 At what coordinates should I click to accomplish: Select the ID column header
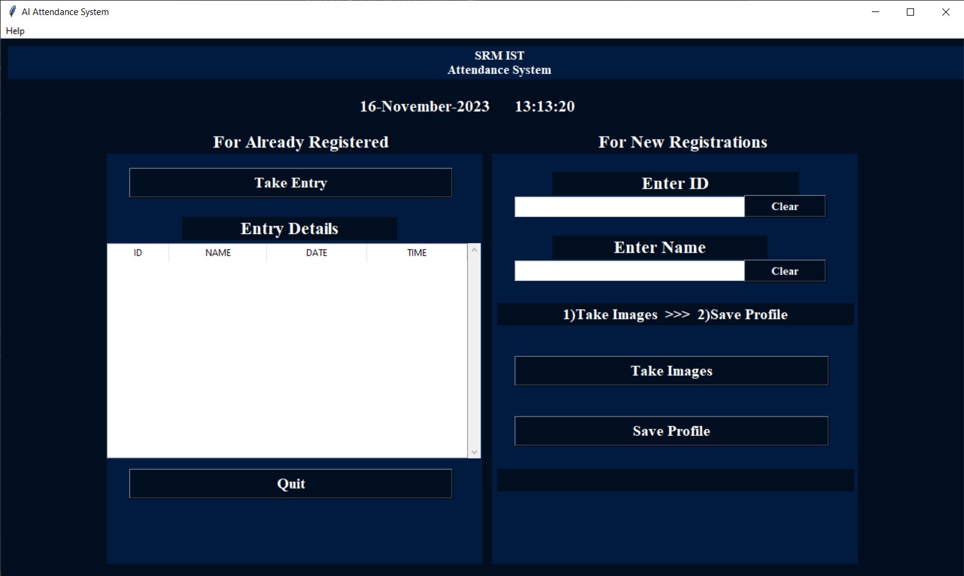click(138, 253)
